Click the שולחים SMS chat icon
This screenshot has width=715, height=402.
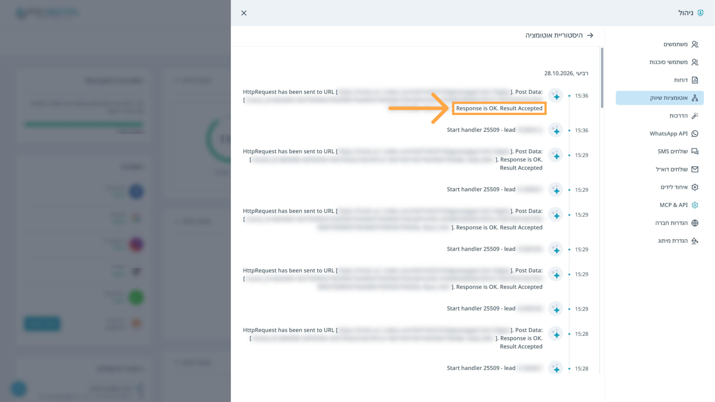(695, 151)
